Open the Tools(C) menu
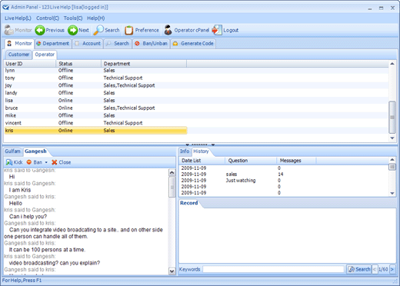Image resolution: width=400 pixels, height=286 pixels. click(73, 18)
